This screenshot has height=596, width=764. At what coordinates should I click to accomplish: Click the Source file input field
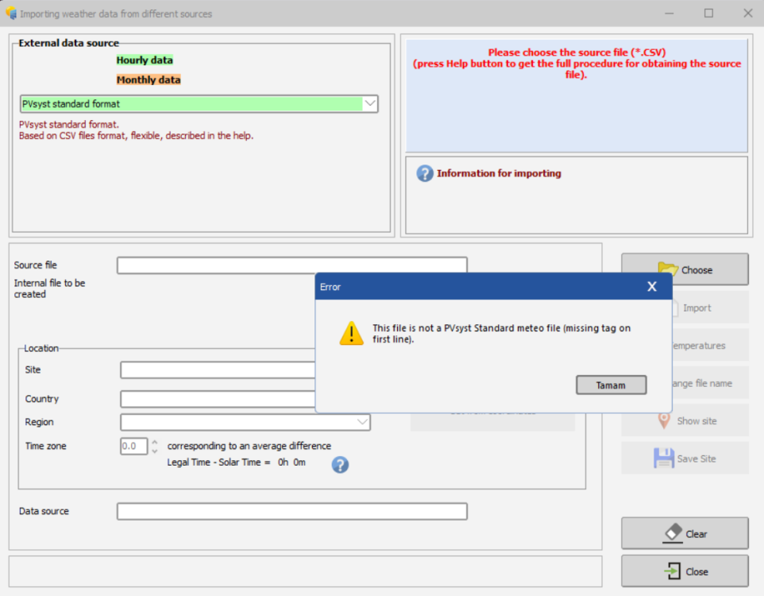coord(291,265)
